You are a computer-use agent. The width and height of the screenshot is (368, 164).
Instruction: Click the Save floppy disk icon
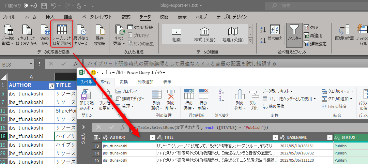(x=44, y=5)
